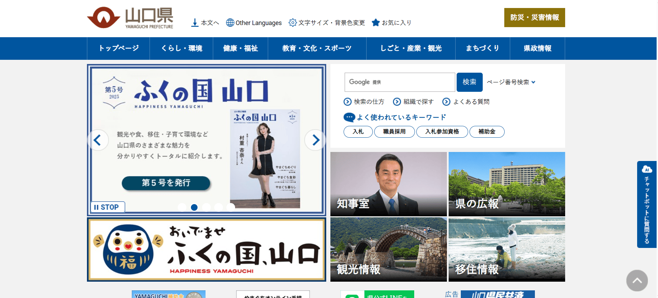Select the fifth carousel dot
The width and height of the screenshot is (658, 298).
231,207
